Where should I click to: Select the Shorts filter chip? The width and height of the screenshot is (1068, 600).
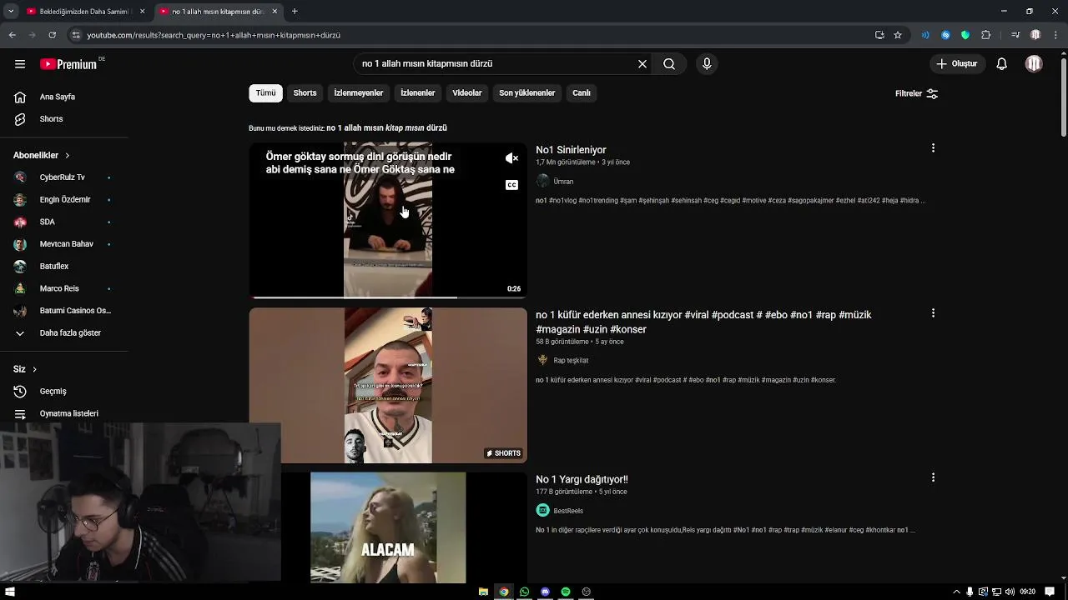305,93
